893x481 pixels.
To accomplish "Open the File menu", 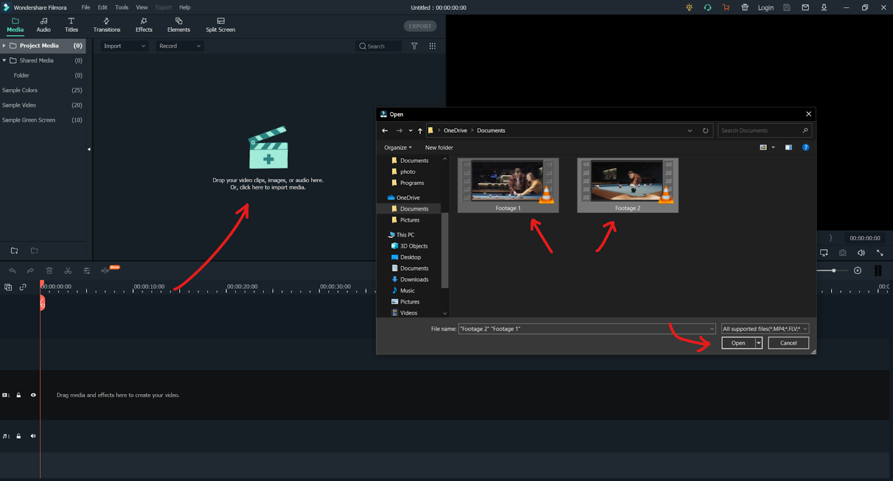I will (x=85, y=7).
